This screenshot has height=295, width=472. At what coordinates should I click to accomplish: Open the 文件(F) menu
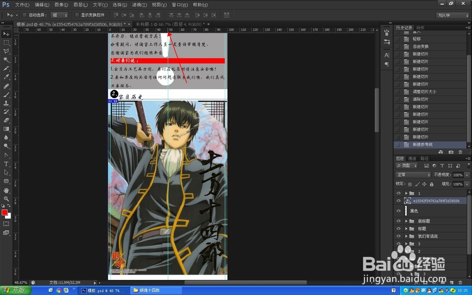pos(22,5)
